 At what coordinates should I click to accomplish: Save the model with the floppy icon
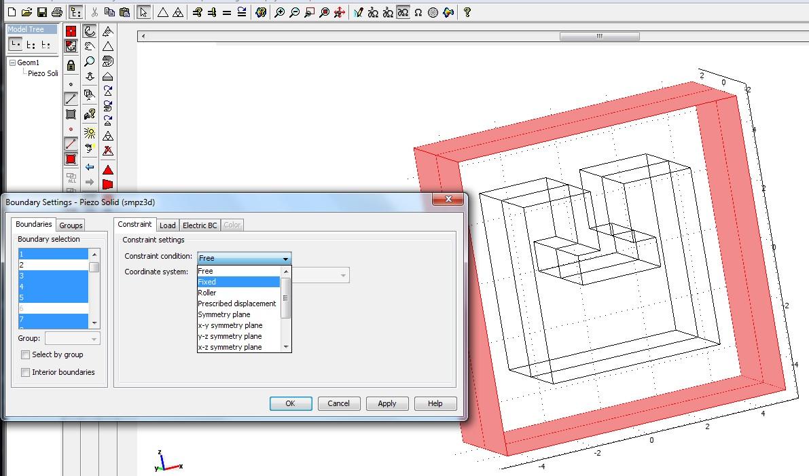click(42, 12)
